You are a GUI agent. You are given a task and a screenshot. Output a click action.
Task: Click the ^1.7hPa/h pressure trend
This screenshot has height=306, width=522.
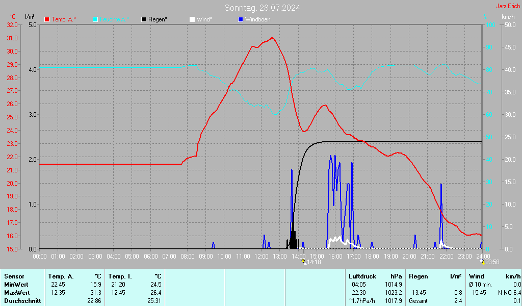click(x=362, y=301)
